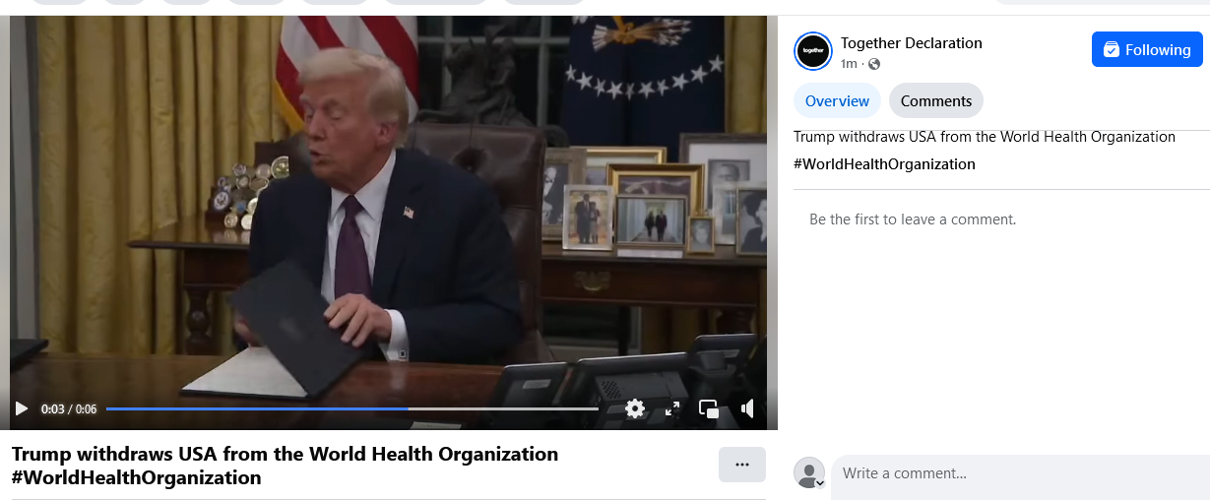
Task: Seek on the video progress bar
Action: tap(352, 408)
